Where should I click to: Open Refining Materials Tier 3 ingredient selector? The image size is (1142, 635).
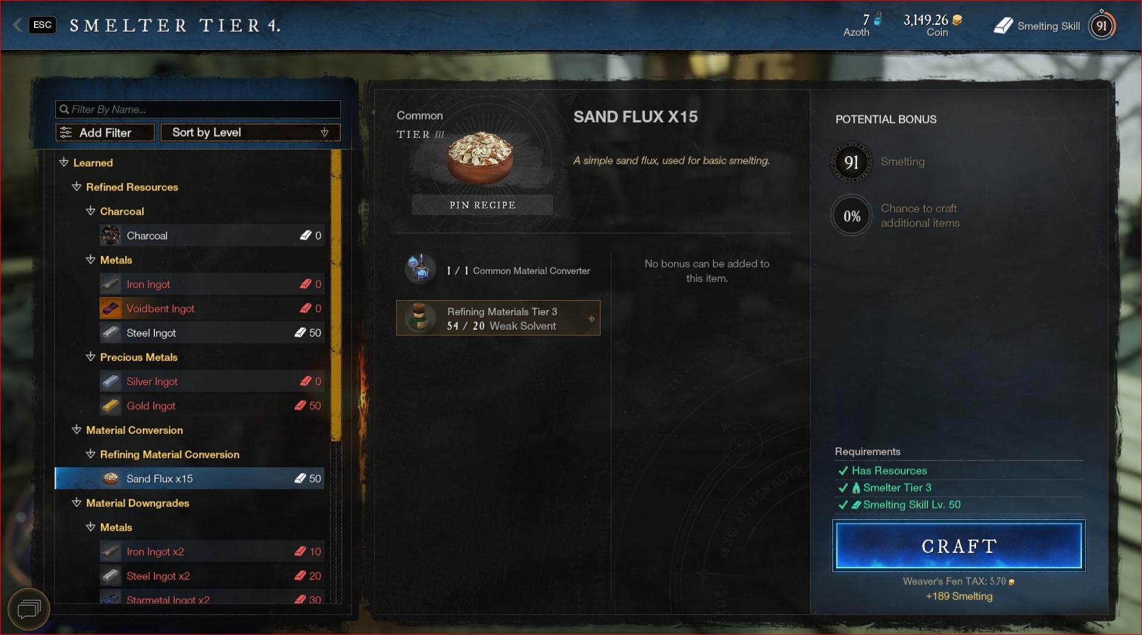pyautogui.click(x=498, y=318)
